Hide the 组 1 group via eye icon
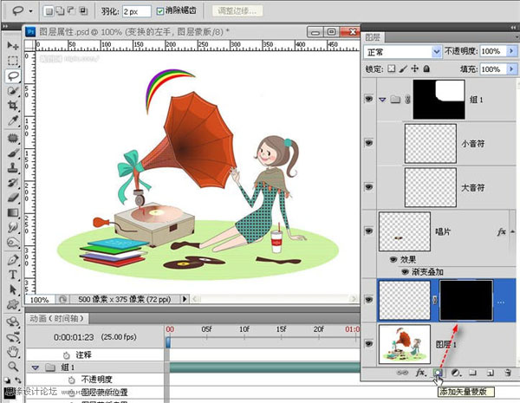The width and height of the screenshot is (520, 403). [x=370, y=99]
